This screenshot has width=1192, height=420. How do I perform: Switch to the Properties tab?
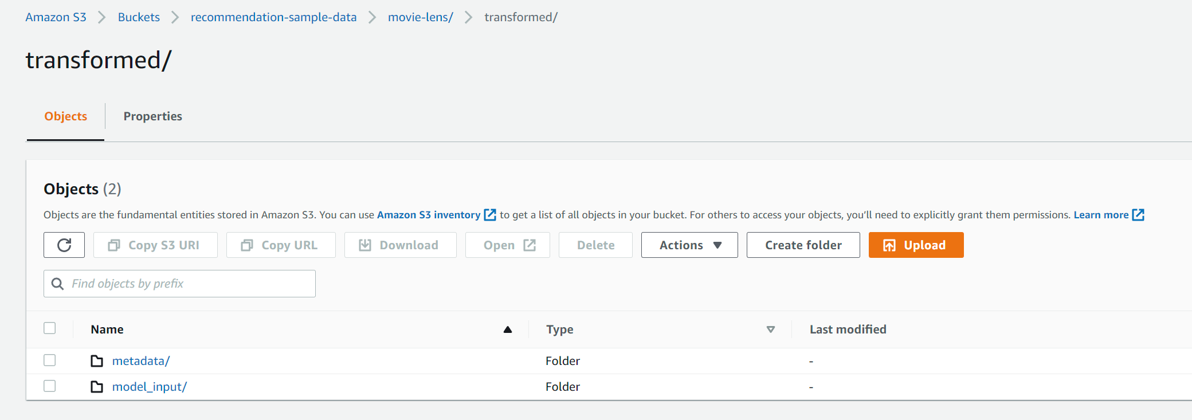tap(152, 116)
